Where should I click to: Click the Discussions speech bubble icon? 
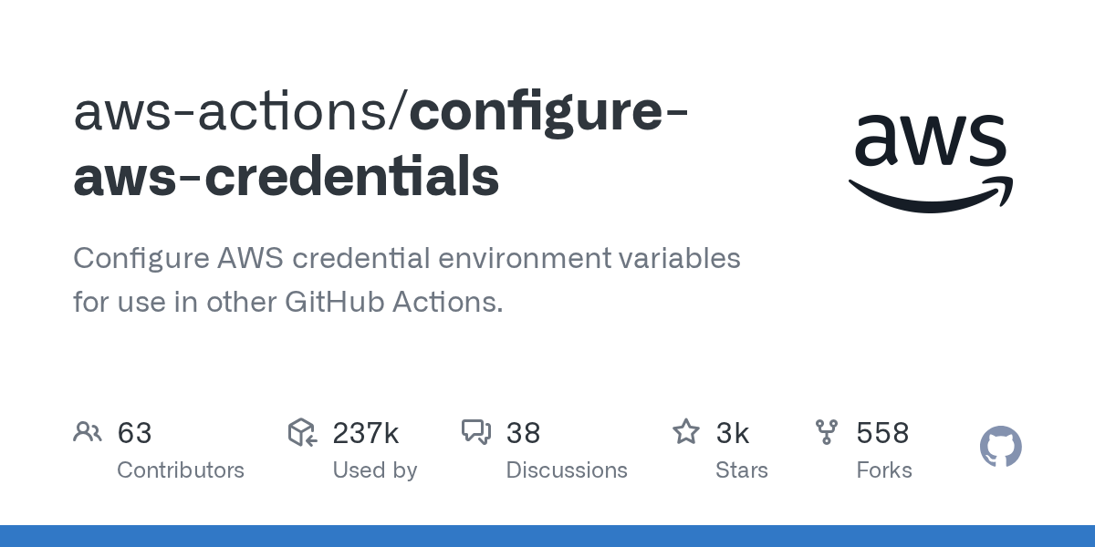point(476,432)
